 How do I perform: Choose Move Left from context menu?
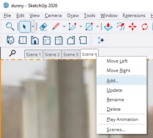pyautogui.click(x=121, y=61)
